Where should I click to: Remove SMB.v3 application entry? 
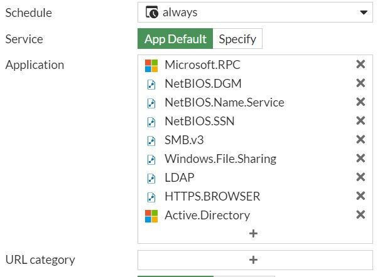point(361,140)
